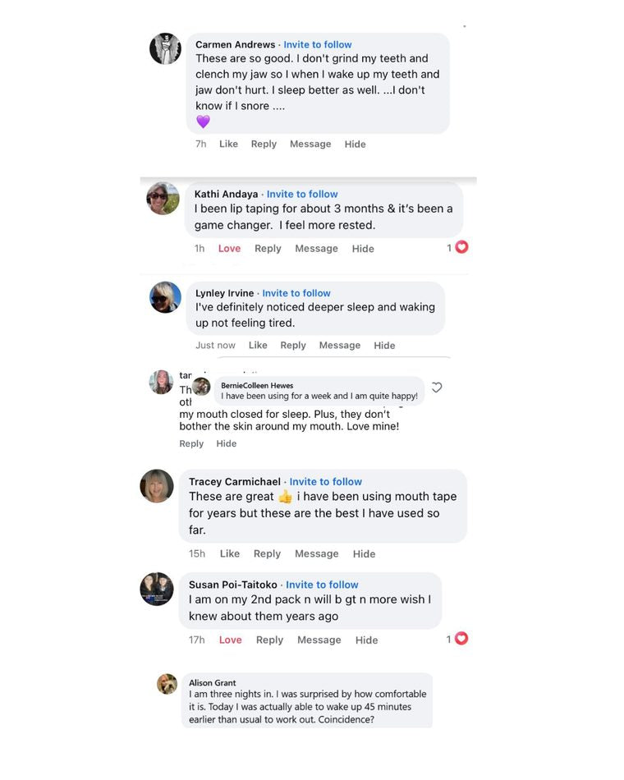Like Carmen Andrews' comment
Image resolution: width=624 pixels, height=780 pixels.
228,144
